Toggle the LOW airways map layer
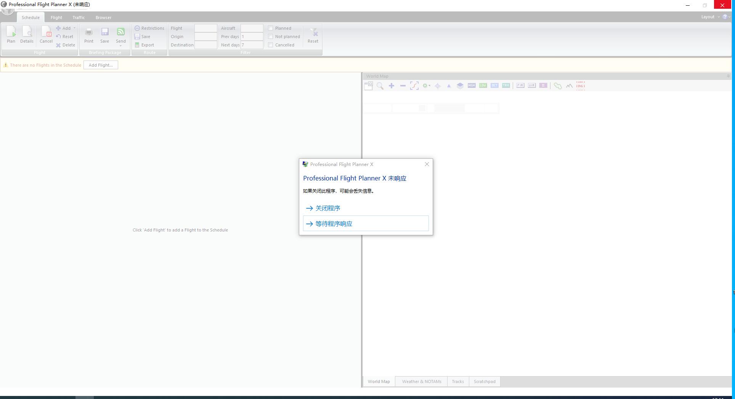The height and width of the screenshot is (399, 735). pyautogui.click(x=483, y=86)
